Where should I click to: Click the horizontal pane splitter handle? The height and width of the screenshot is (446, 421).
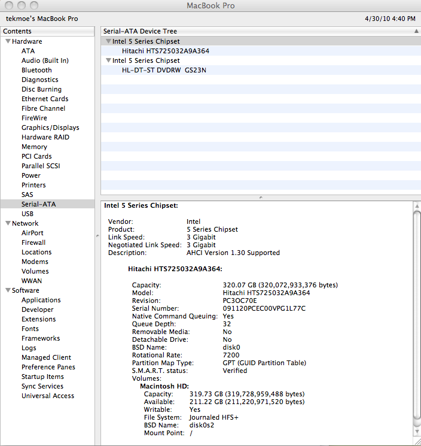click(261, 198)
